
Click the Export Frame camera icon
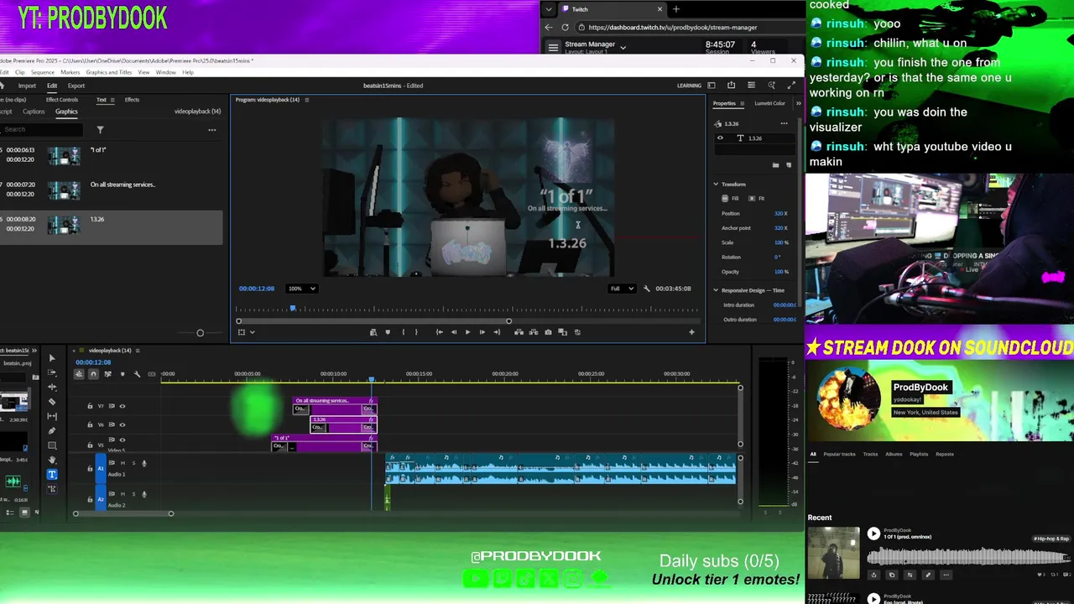pos(548,332)
